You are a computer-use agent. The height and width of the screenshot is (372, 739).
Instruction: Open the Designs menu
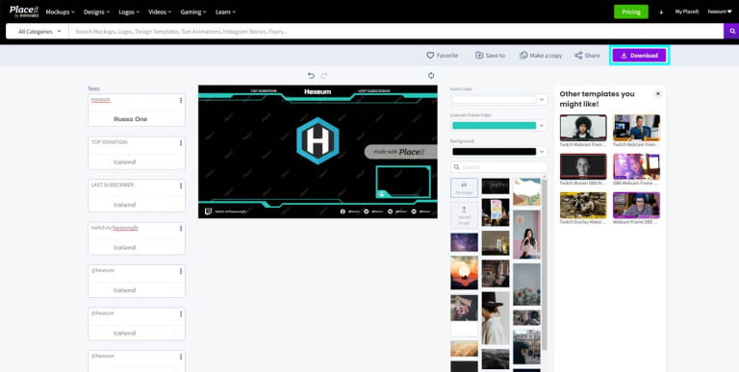pyautogui.click(x=96, y=12)
